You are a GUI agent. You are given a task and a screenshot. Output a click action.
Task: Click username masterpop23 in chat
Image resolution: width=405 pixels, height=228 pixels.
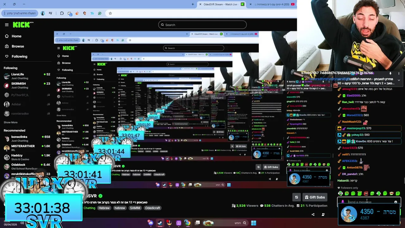[x=356, y=128]
